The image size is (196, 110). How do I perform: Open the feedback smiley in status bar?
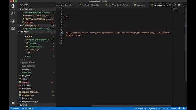coord(179,108)
